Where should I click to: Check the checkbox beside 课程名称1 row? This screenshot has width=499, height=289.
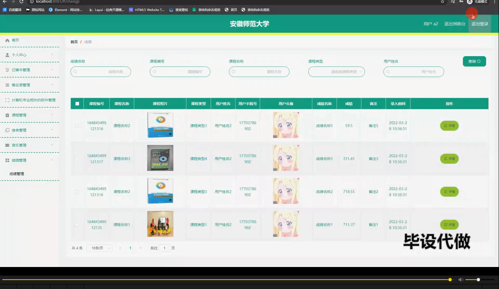77,225
